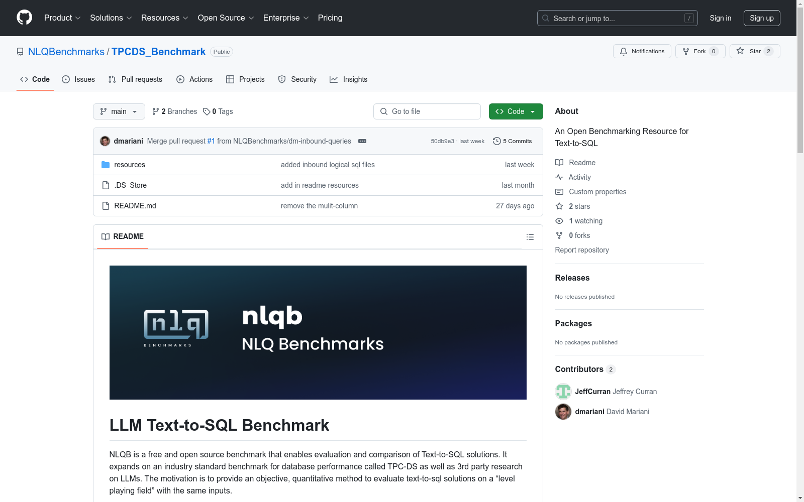Star the repository
Image resolution: width=804 pixels, height=502 pixels.
pyautogui.click(x=755, y=51)
